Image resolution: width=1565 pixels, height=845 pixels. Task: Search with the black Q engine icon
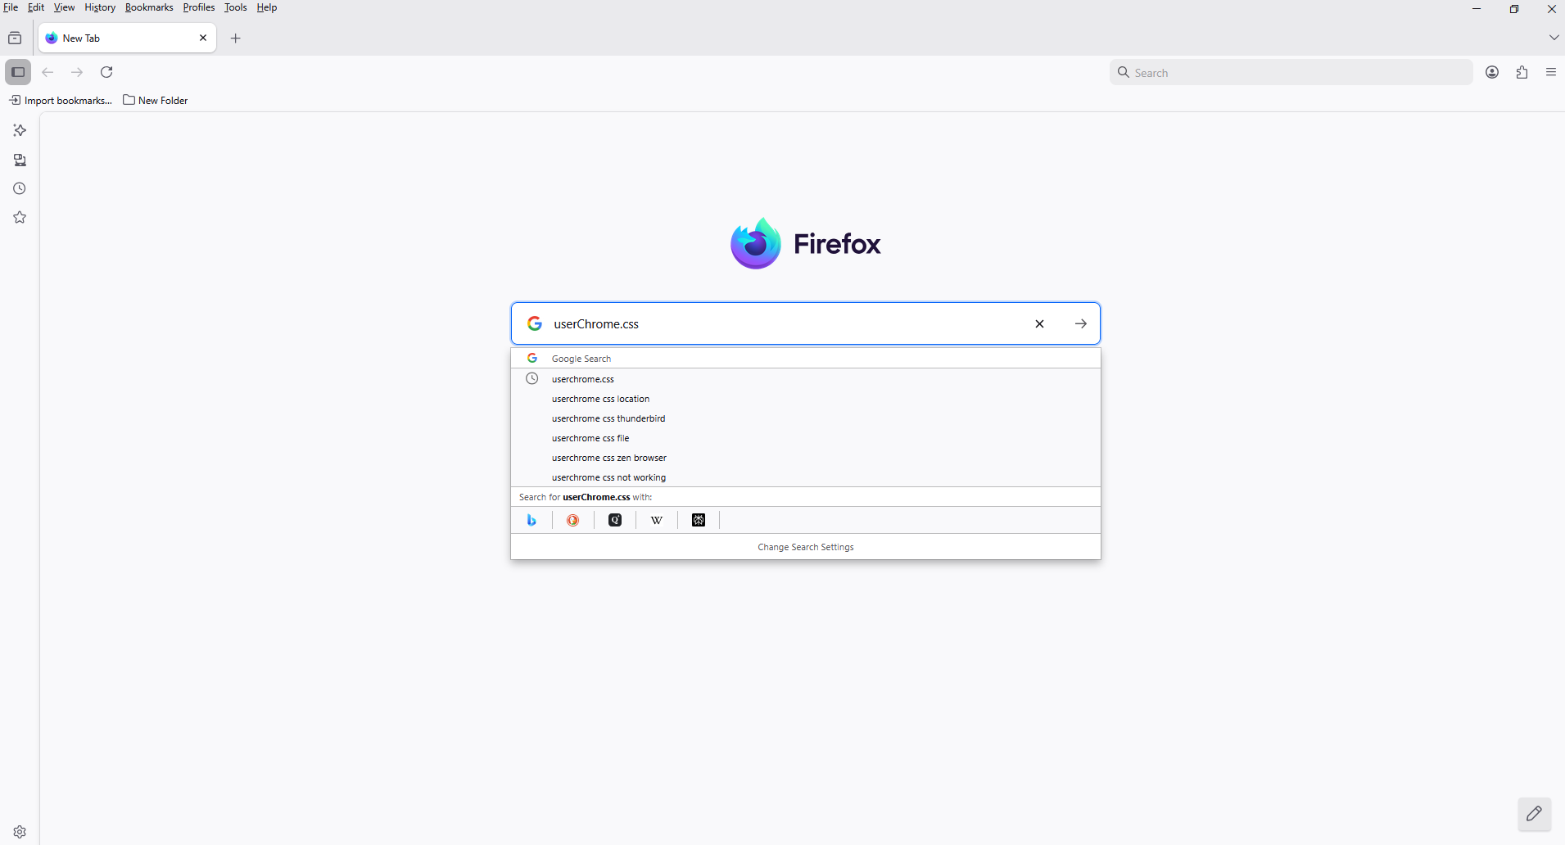(x=615, y=520)
